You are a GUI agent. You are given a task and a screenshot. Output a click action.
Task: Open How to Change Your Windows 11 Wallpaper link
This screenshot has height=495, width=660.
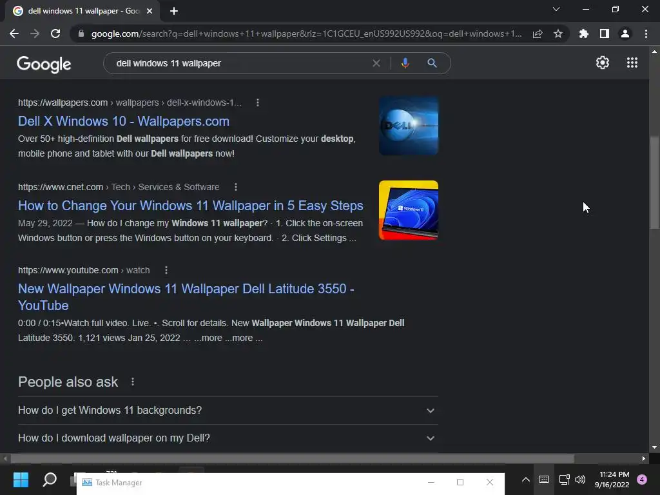(x=191, y=206)
